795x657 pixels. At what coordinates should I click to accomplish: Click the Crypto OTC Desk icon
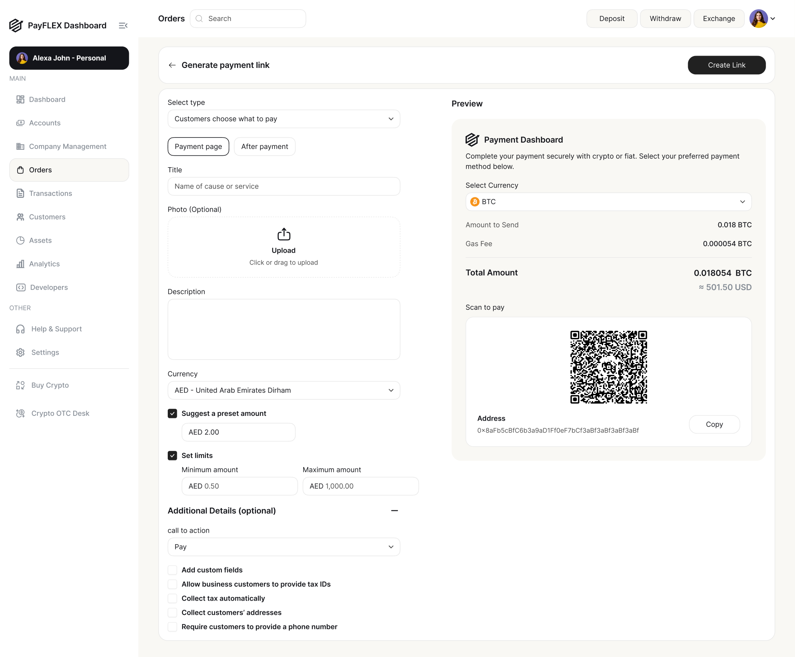(20, 413)
